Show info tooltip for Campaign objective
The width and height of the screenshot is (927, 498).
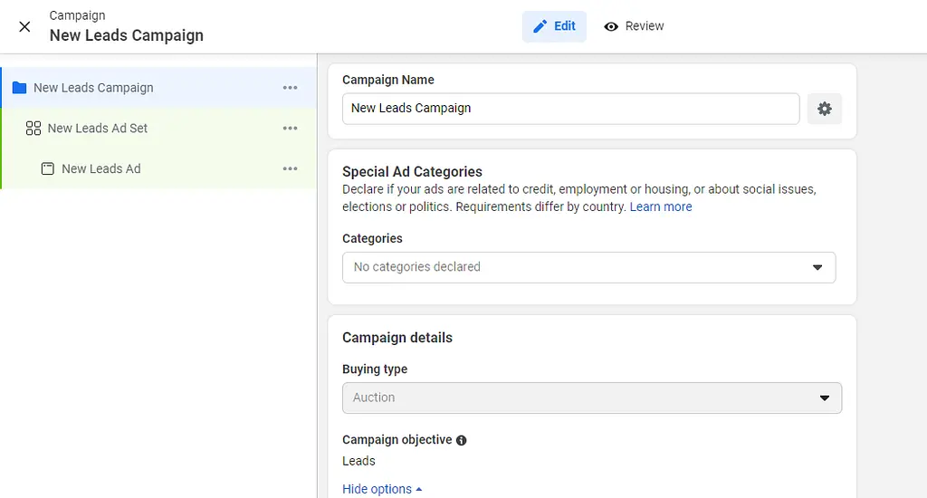point(462,440)
